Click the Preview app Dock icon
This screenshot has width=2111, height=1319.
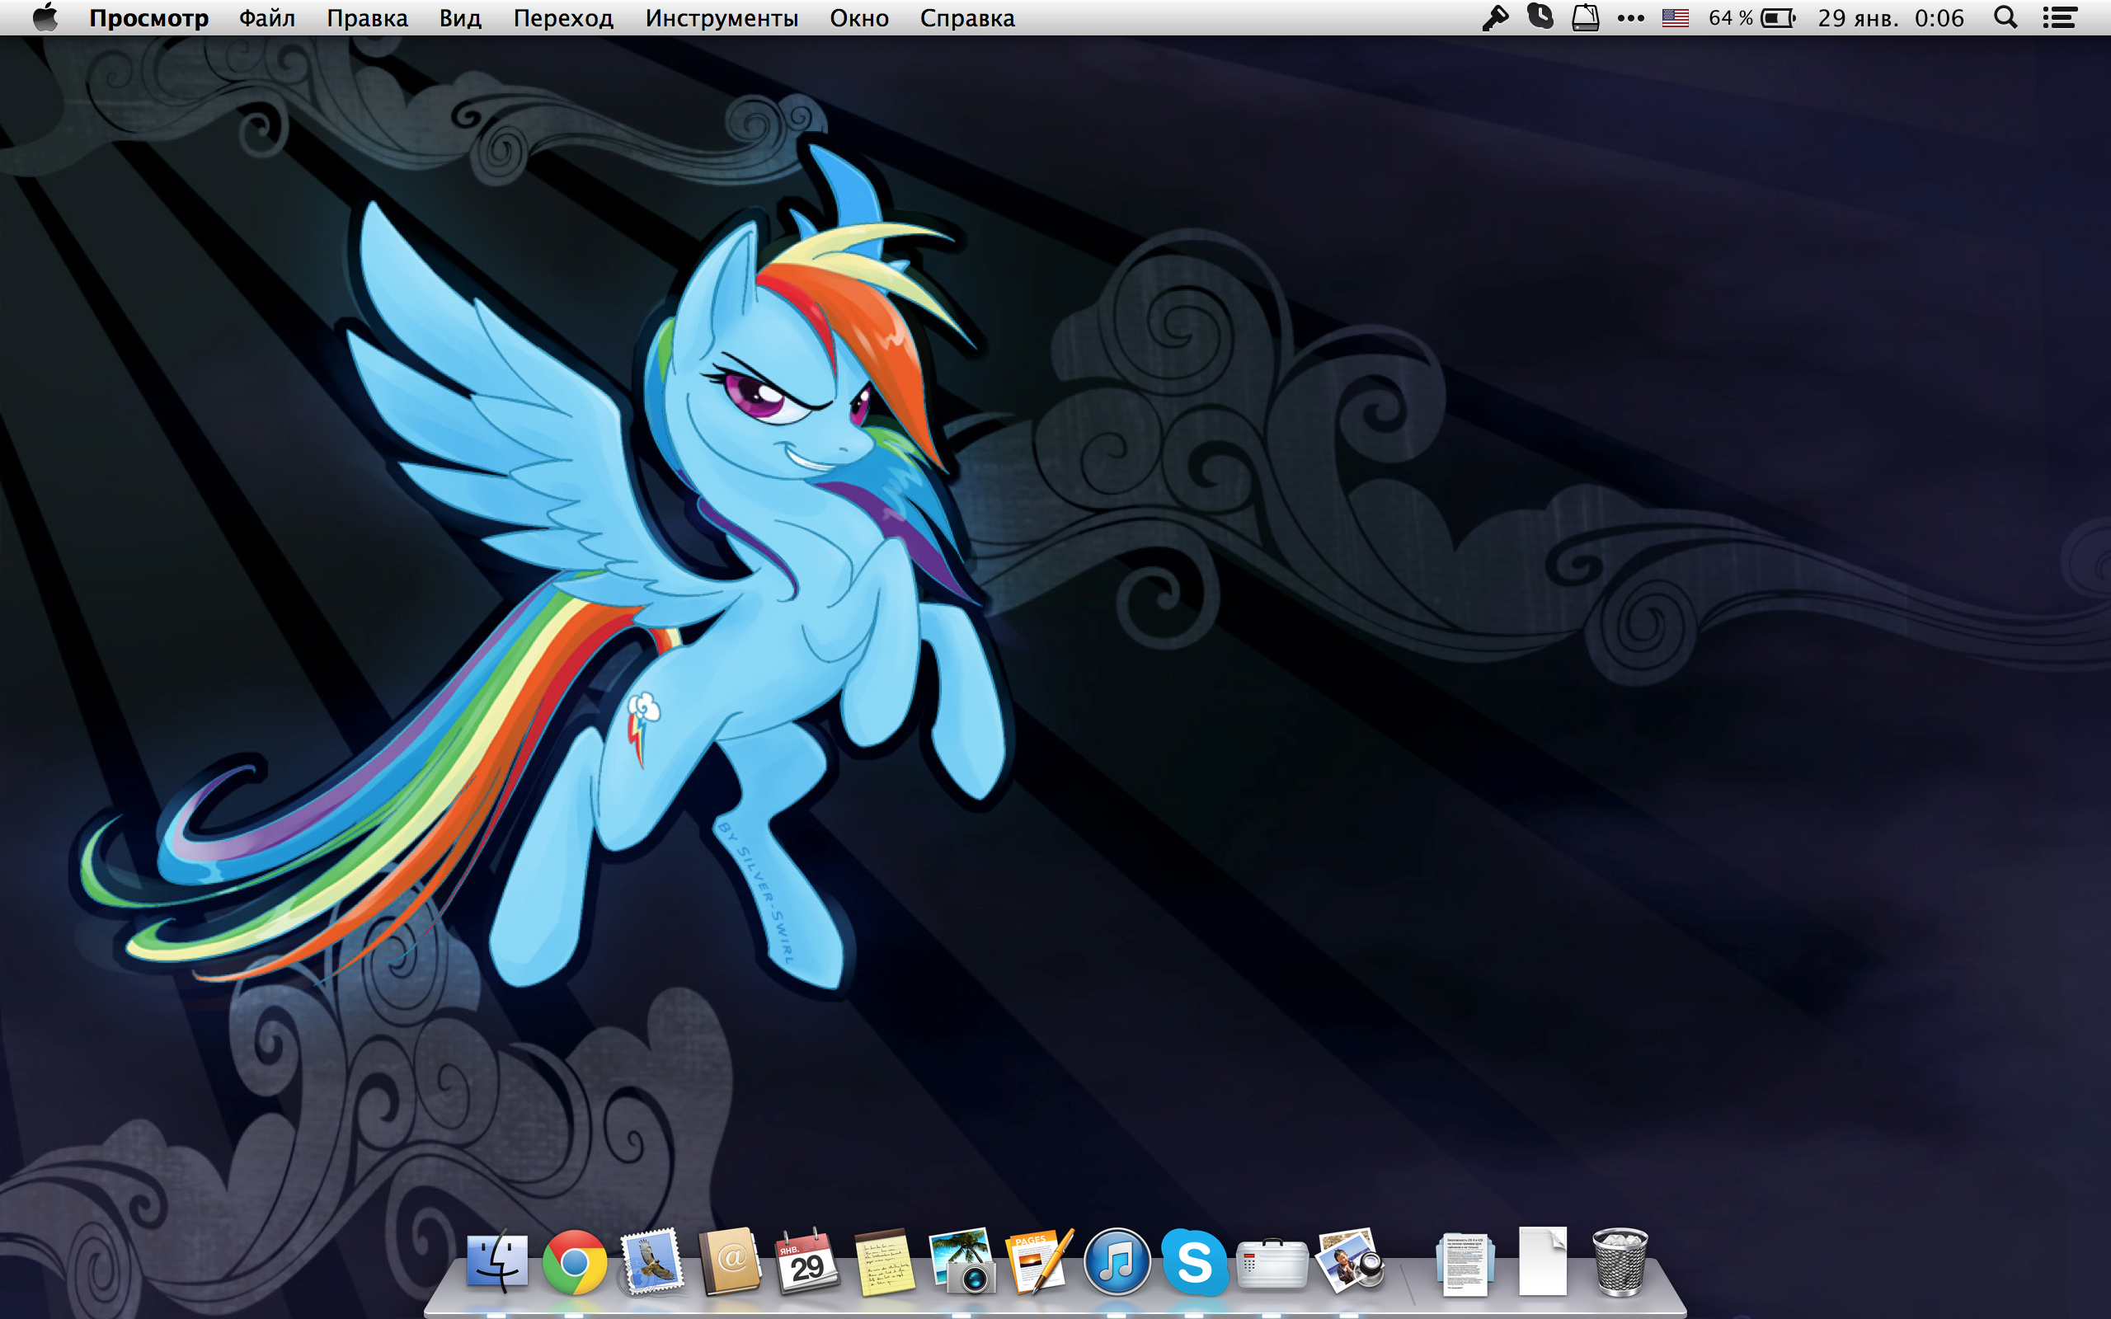point(1348,1262)
